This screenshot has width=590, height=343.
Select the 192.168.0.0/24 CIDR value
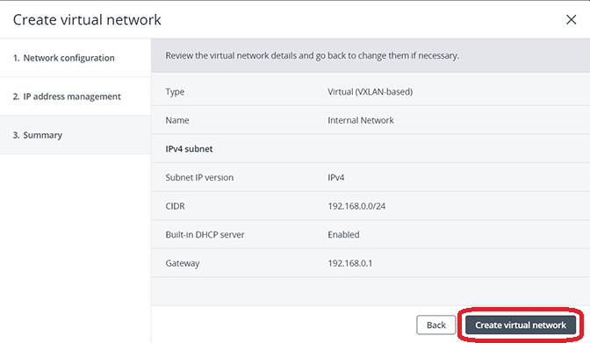pos(356,206)
